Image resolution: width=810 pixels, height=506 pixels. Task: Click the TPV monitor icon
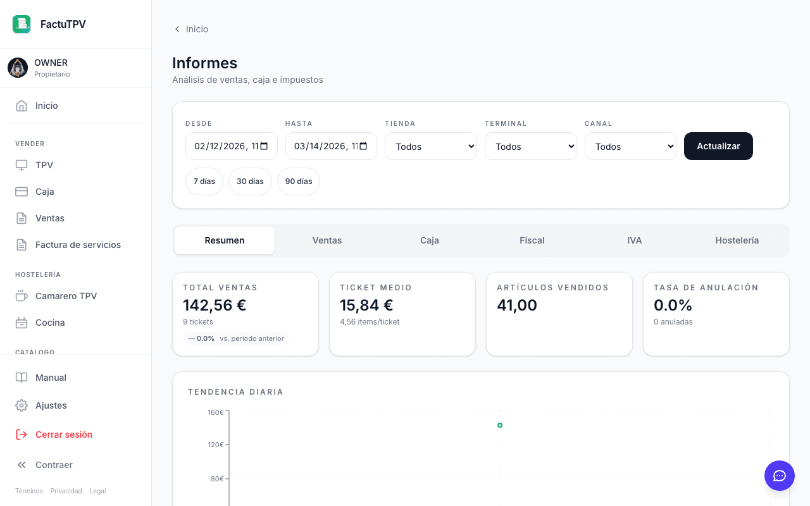(x=22, y=165)
